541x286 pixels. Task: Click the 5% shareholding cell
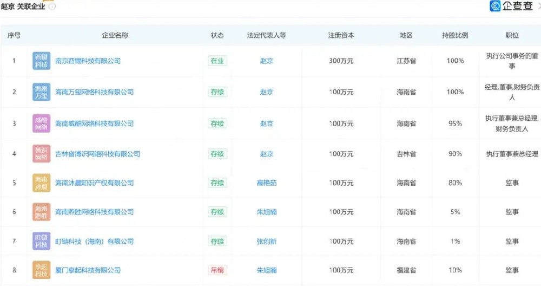click(455, 212)
